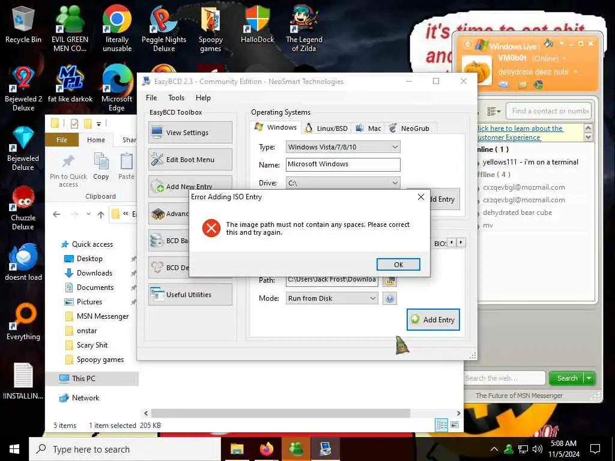
Task: Open the Drive C:\ dropdown
Action: 343,183
